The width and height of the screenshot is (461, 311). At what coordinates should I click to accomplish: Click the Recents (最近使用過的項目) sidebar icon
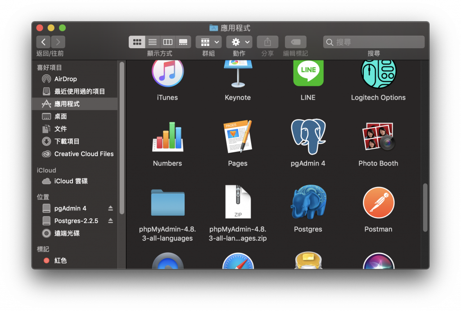coord(46,91)
